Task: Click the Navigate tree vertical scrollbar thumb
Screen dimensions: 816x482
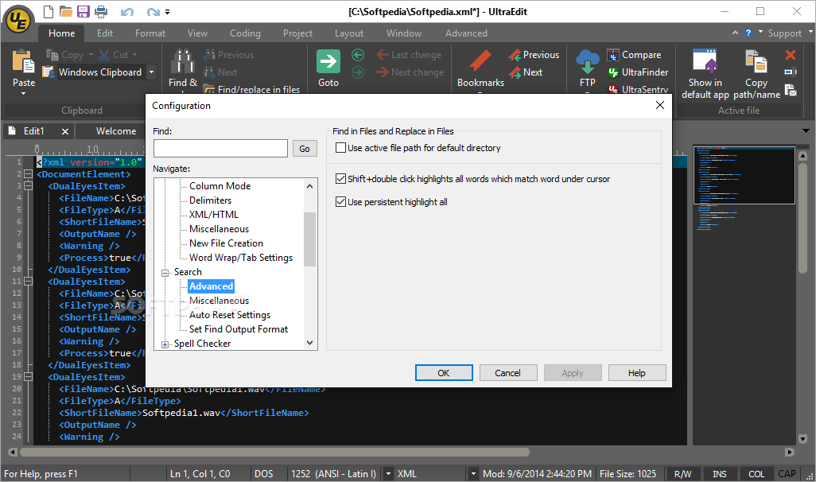Action: (x=309, y=239)
